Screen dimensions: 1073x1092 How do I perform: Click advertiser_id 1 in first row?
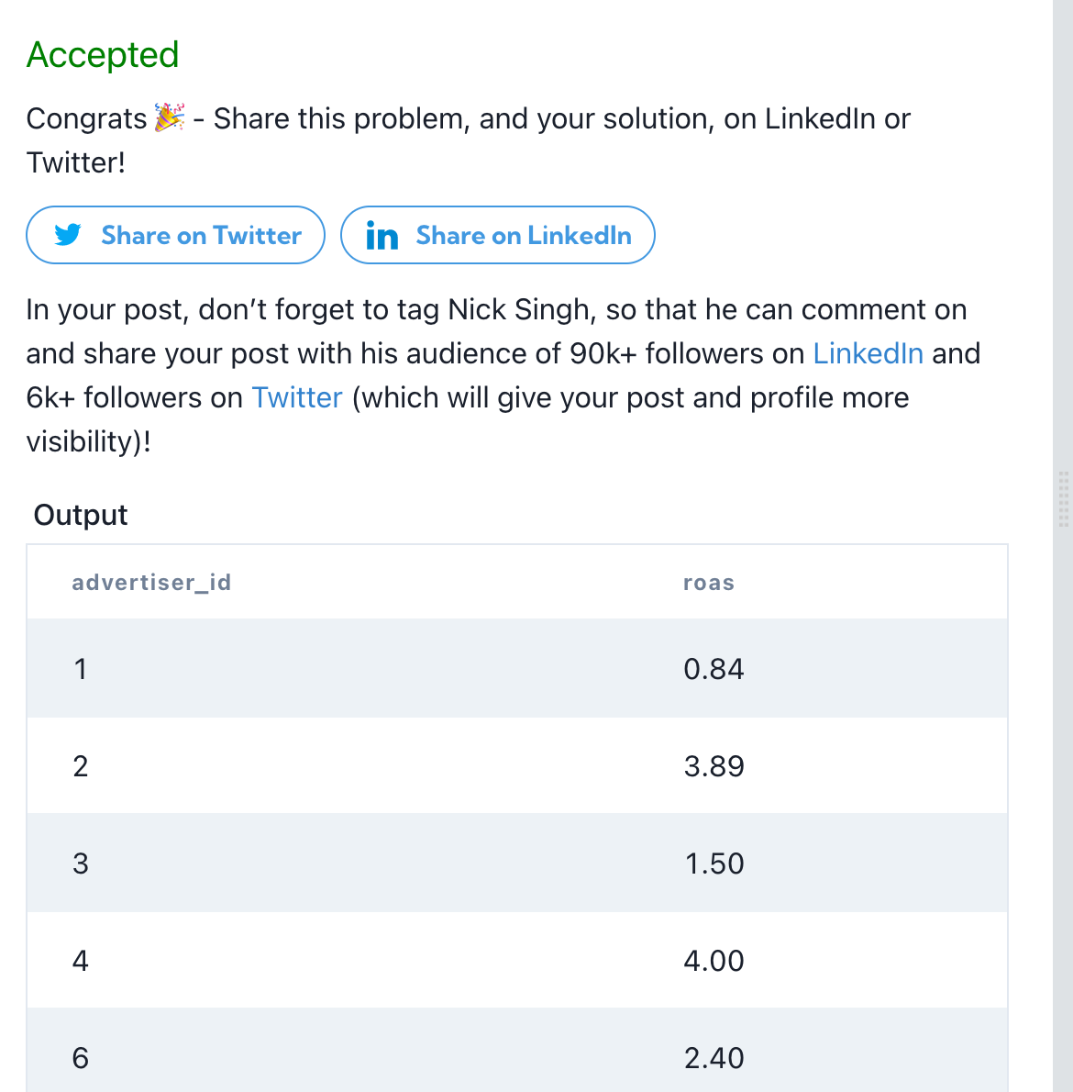click(x=81, y=669)
